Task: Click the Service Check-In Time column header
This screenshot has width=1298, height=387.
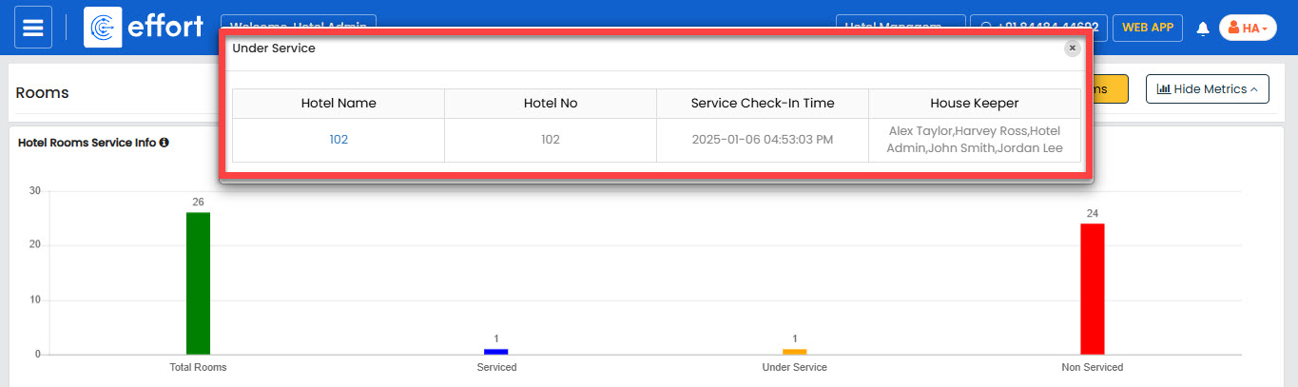Action: (762, 104)
